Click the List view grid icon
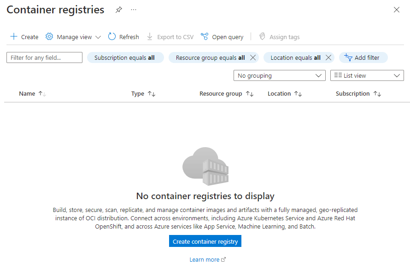410x269 pixels. pyautogui.click(x=338, y=75)
